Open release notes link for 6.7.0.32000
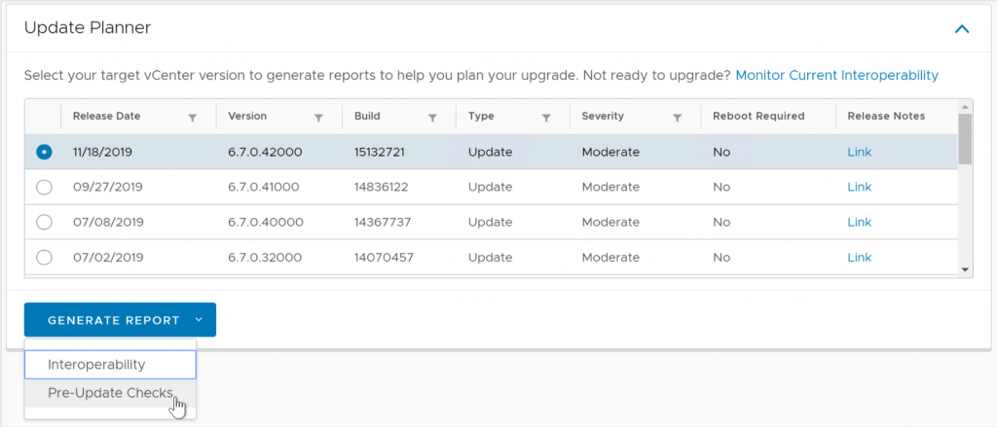The width and height of the screenshot is (997, 427). point(859,258)
